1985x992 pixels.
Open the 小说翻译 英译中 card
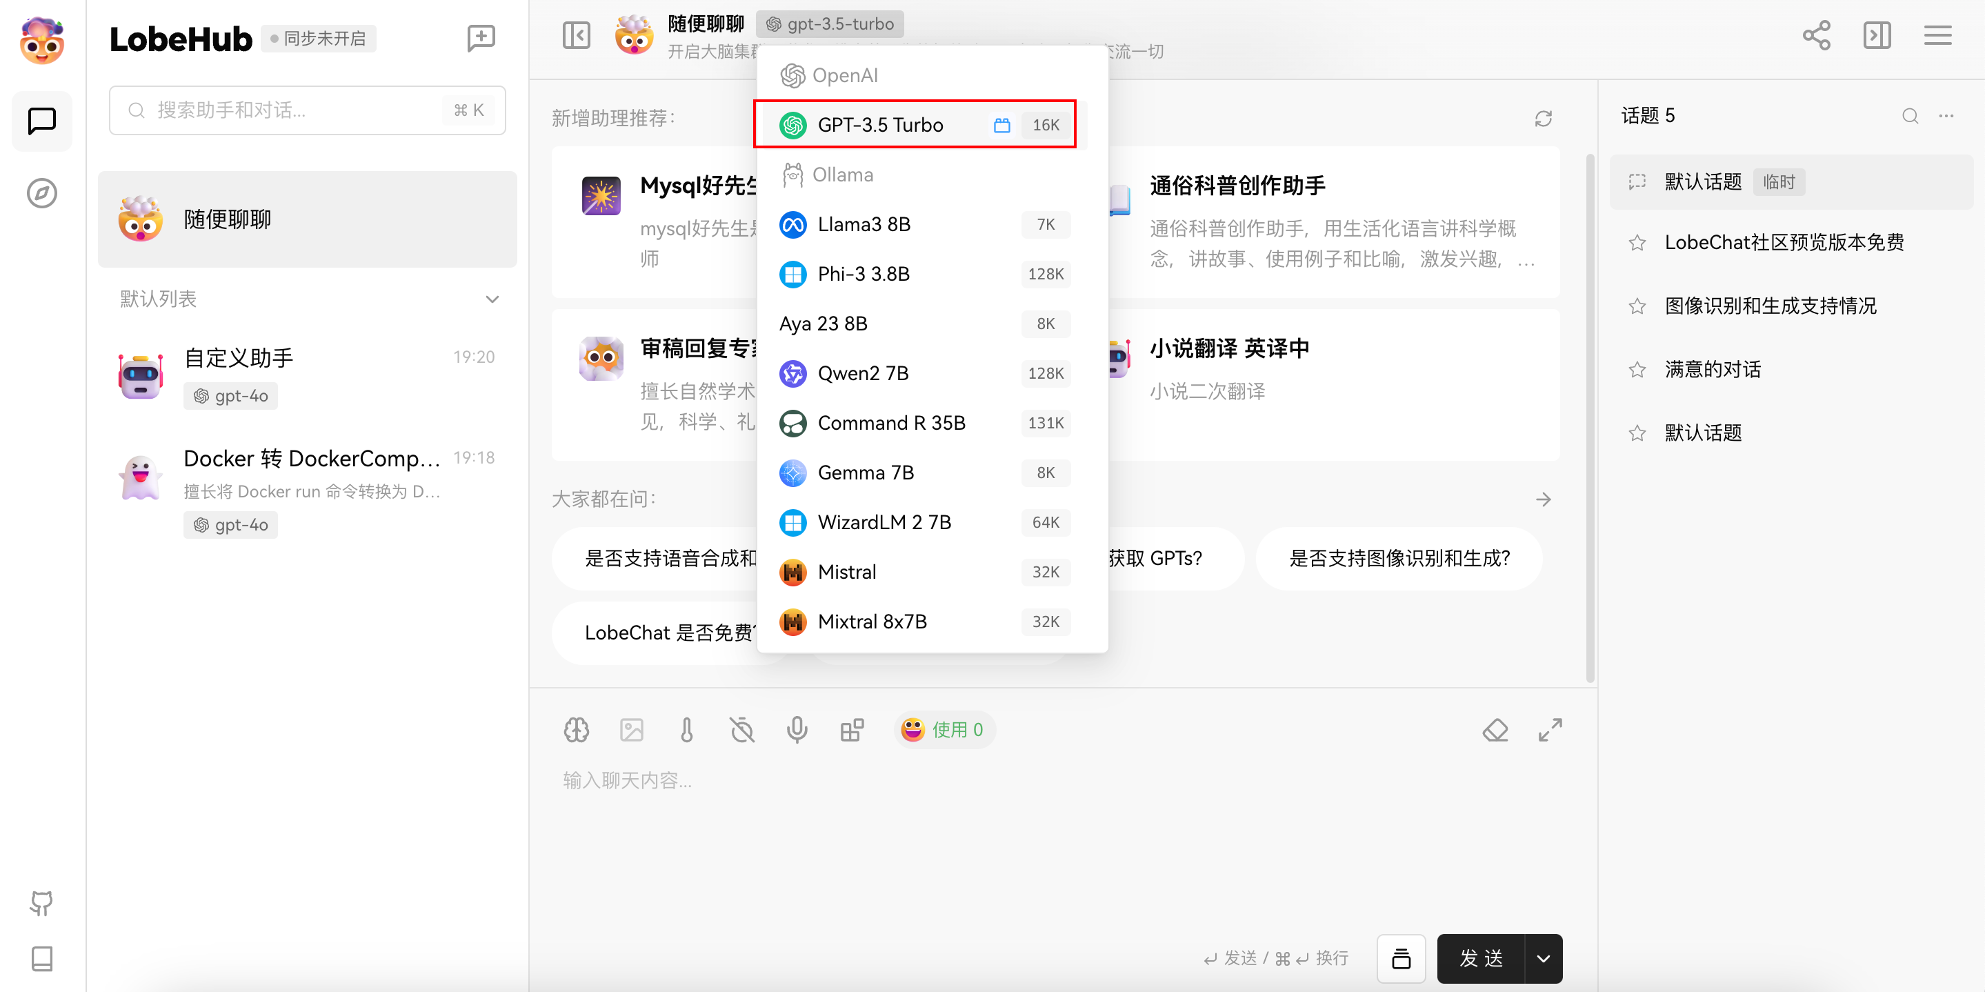[x=1333, y=386]
